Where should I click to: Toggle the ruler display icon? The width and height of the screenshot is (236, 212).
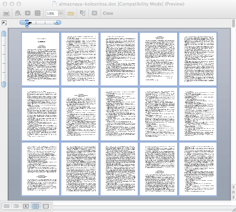click(x=71, y=13)
